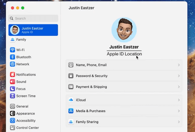The image size is (195, 132).
Task: Click the Control Center icon
Action: point(13,128)
